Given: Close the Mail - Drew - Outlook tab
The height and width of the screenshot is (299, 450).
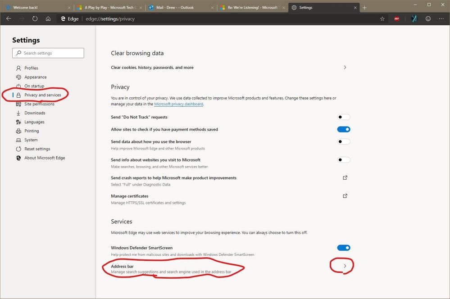Looking at the screenshot, I should [x=212, y=8].
